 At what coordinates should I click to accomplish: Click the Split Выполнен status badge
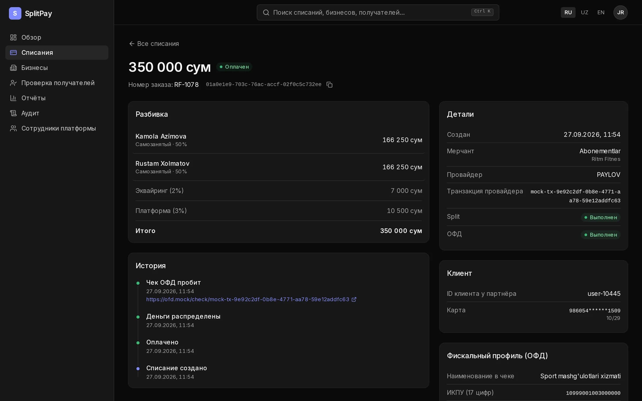[601, 217]
